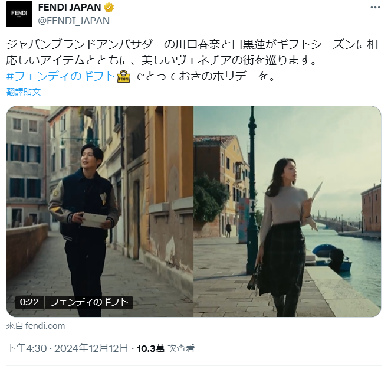The width and height of the screenshot is (391, 366).
Task: Play the video in the left frame
Action: point(100,211)
